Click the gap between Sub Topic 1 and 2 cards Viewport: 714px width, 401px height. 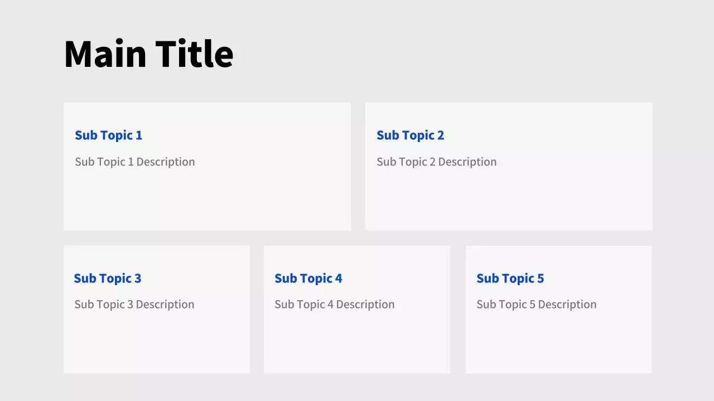click(358, 166)
